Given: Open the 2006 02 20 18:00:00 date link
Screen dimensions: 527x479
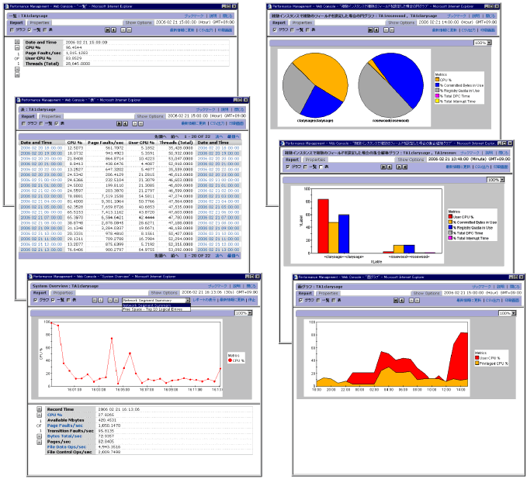Looking at the screenshot, I should (41, 148).
